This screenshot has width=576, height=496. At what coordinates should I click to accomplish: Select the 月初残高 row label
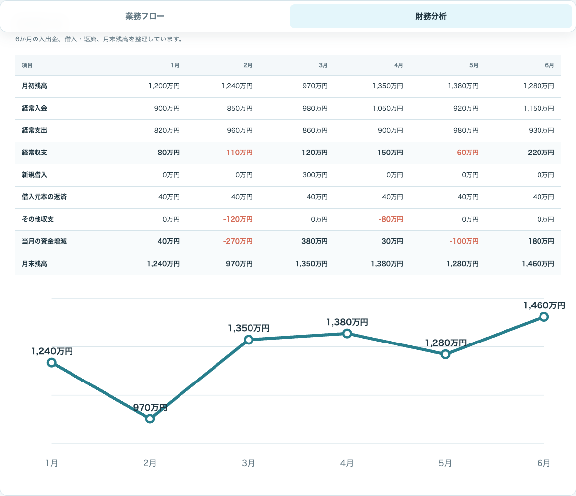[35, 86]
